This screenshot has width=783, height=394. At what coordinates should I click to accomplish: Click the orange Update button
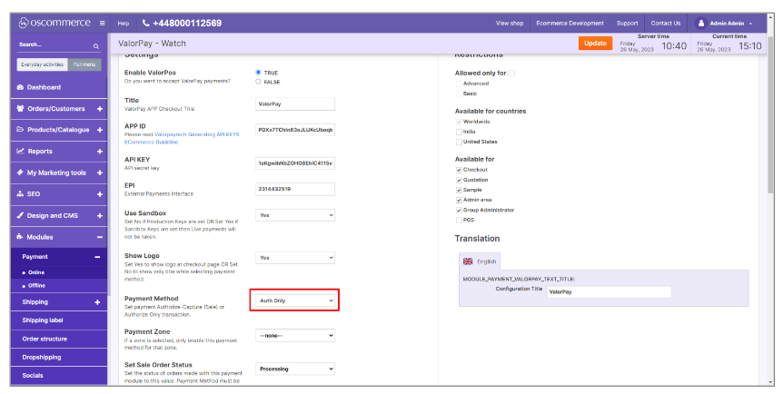595,44
